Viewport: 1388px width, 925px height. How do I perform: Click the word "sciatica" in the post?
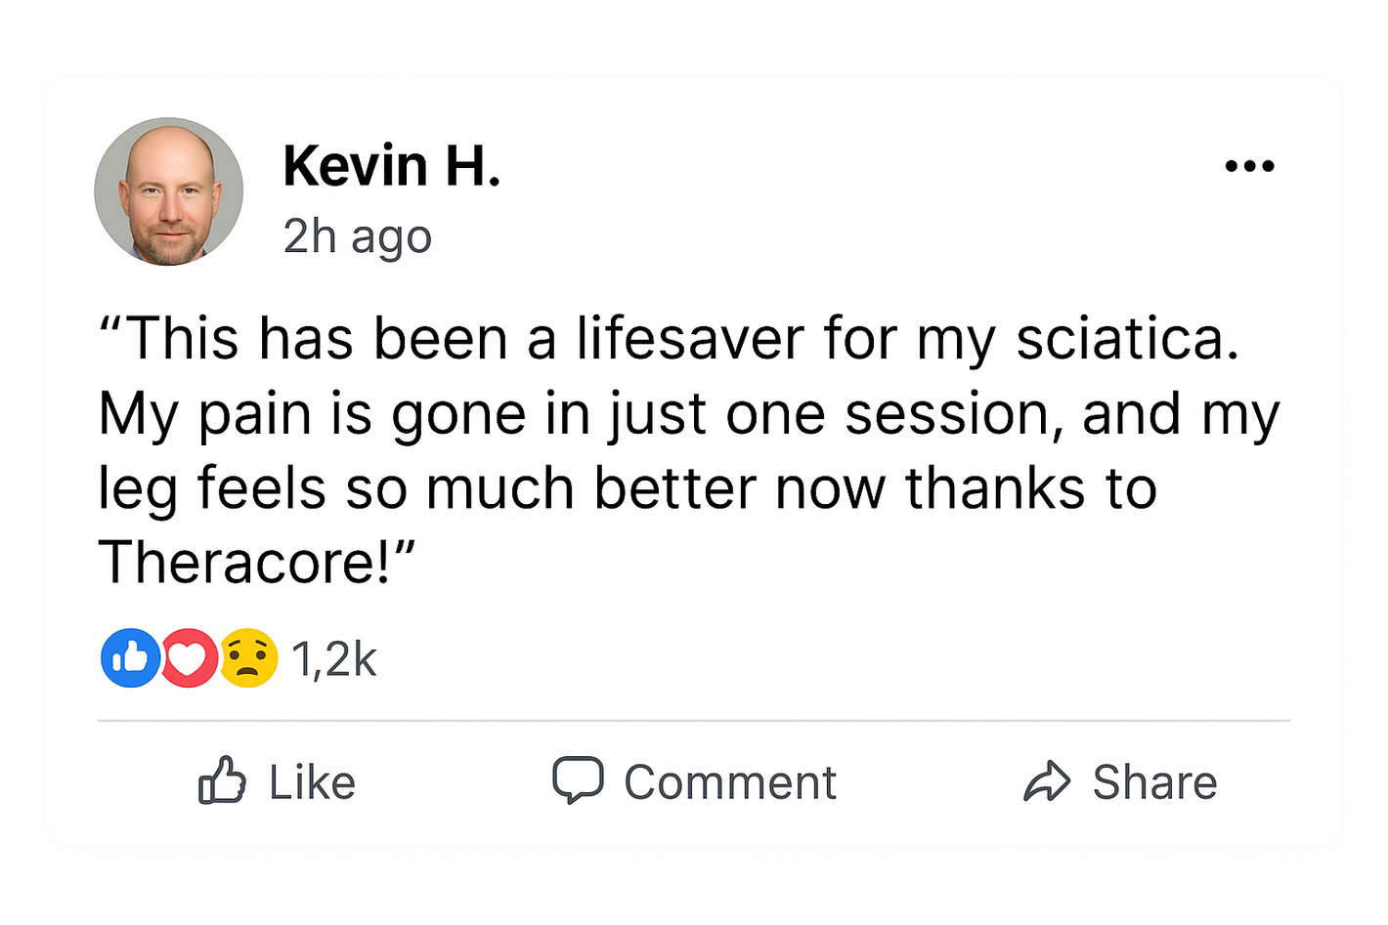coord(1126,339)
